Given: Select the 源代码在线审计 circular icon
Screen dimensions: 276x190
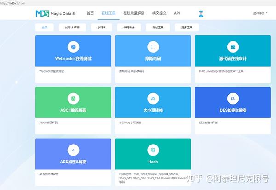Looking at the screenshot, I should (233, 47).
